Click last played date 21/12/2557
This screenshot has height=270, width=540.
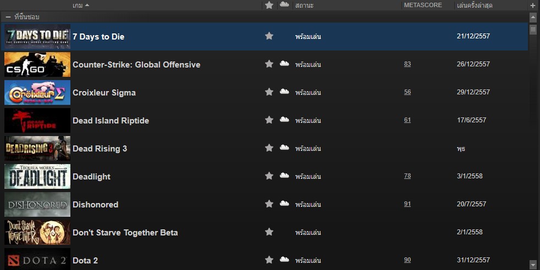pyautogui.click(x=473, y=36)
